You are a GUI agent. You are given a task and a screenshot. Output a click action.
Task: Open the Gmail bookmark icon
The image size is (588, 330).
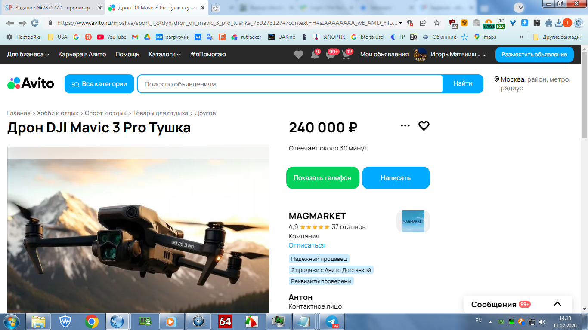pyautogui.click(x=135, y=37)
